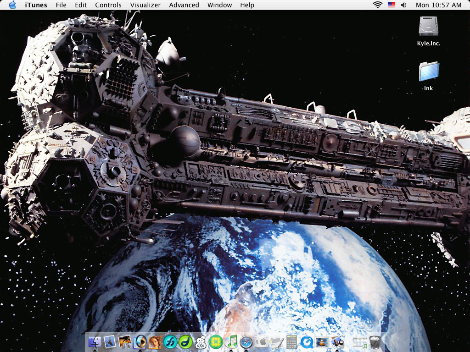The height and width of the screenshot is (352, 470).
Task: Launch LimeWire from the Dock
Action: click(x=216, y=342)
